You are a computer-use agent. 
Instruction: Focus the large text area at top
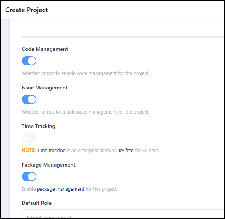[x=123, y=28]
